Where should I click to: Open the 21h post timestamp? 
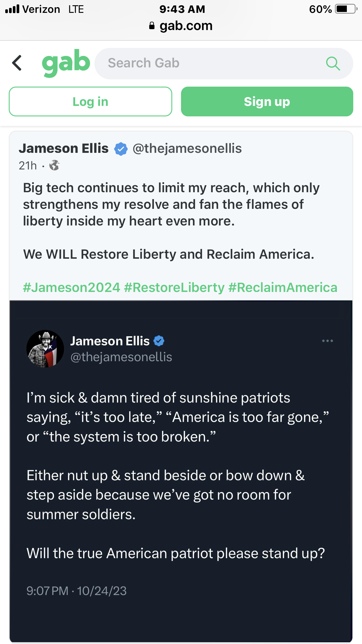(x=28, y=166)
